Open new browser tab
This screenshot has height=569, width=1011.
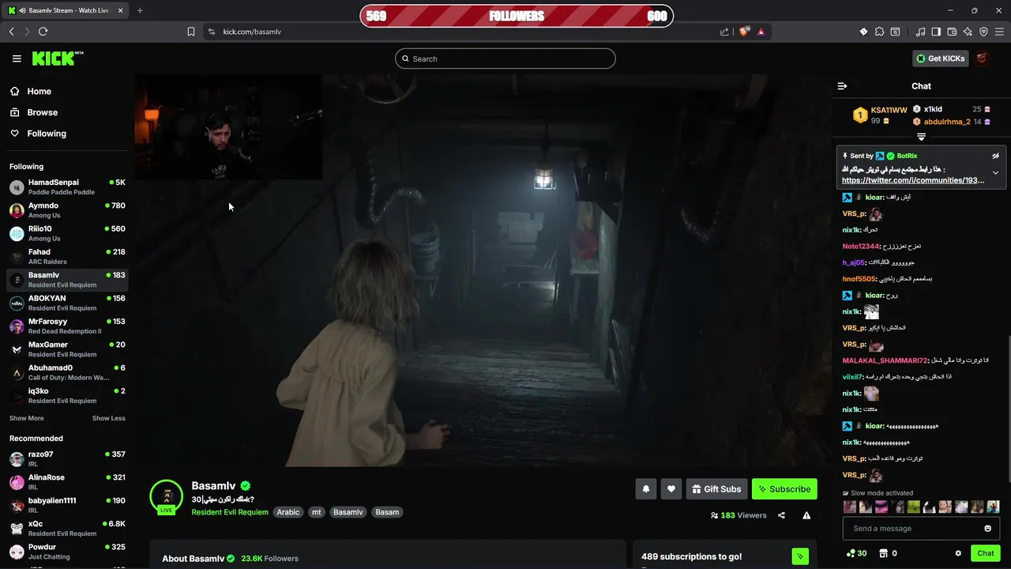pos(140,10)
